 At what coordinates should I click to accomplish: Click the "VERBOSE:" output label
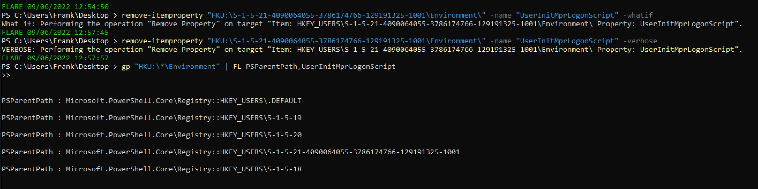point(18,49)
